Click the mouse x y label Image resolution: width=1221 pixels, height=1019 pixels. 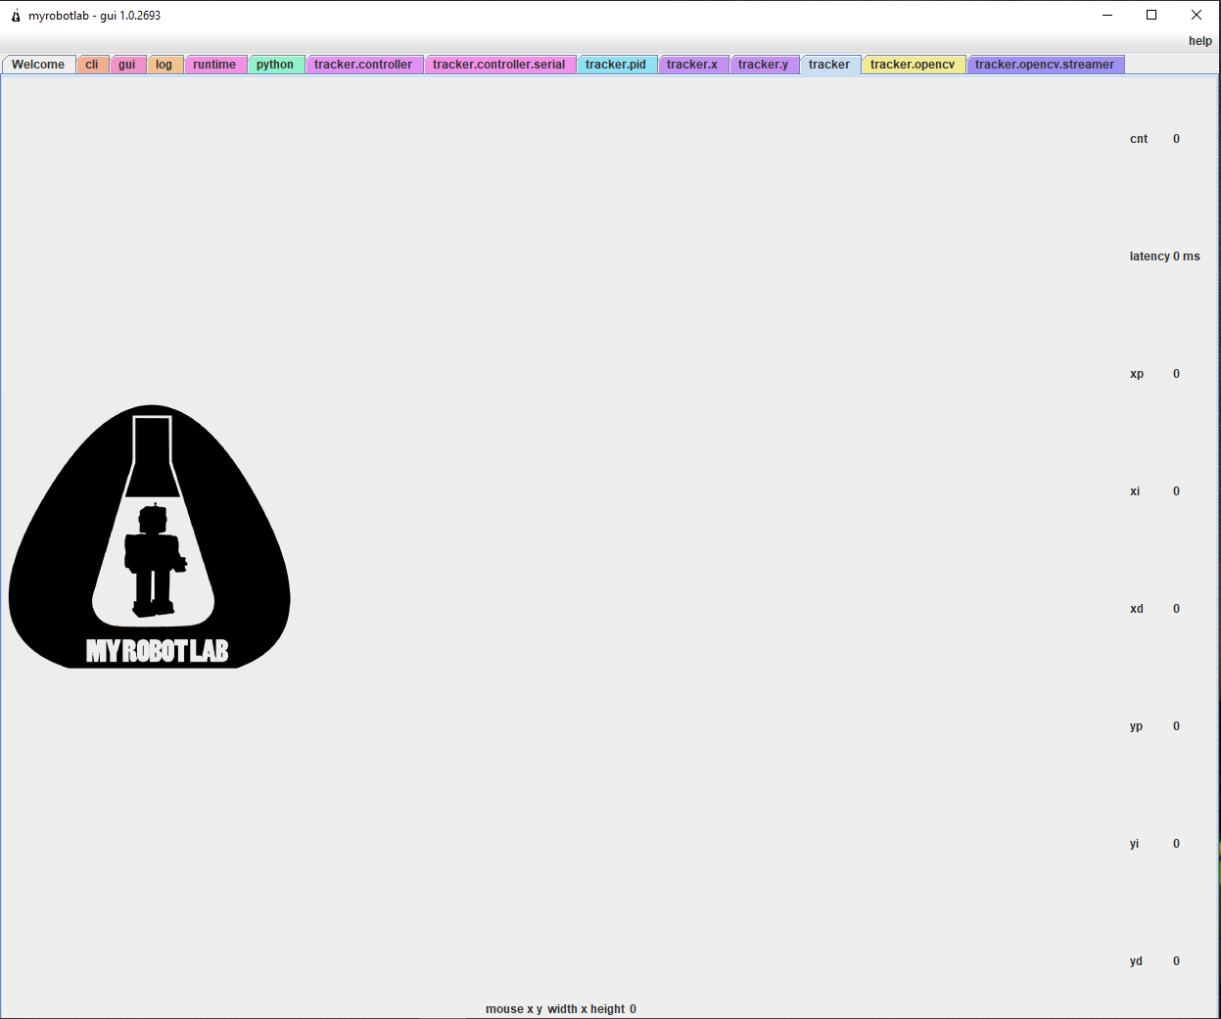tap(514, 1009)
